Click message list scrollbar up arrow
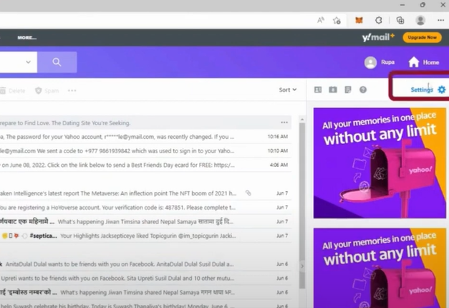 coord(302,119)
